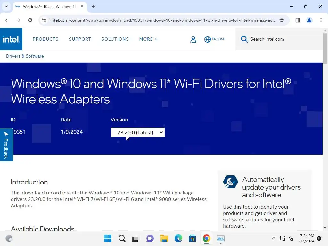Click the globe language icon
The image size is (328, 246).
point(207,39)
